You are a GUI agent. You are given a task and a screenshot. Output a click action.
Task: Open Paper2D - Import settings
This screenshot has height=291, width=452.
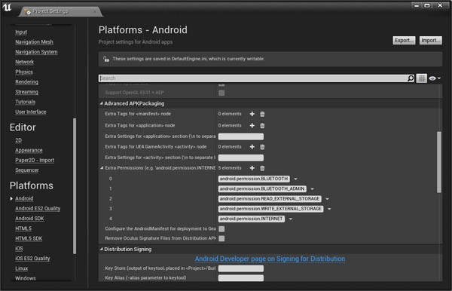[35, 160]
